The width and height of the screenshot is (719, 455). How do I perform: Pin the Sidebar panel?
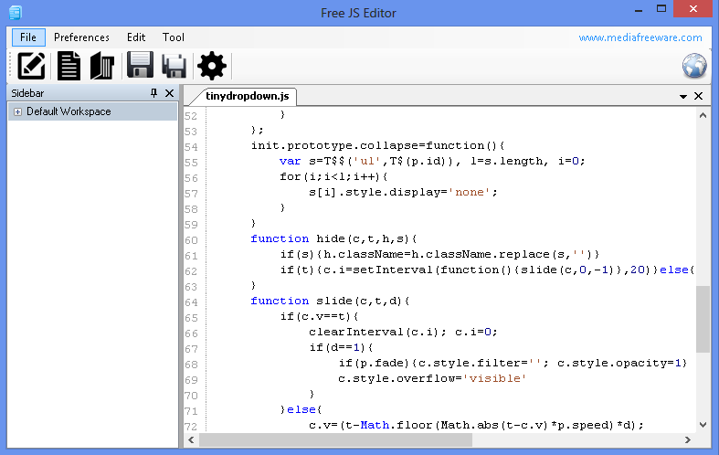click(153, 93)
